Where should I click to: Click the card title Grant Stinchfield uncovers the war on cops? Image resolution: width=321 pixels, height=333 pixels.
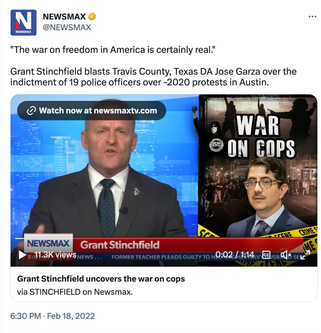pos(101,278)
